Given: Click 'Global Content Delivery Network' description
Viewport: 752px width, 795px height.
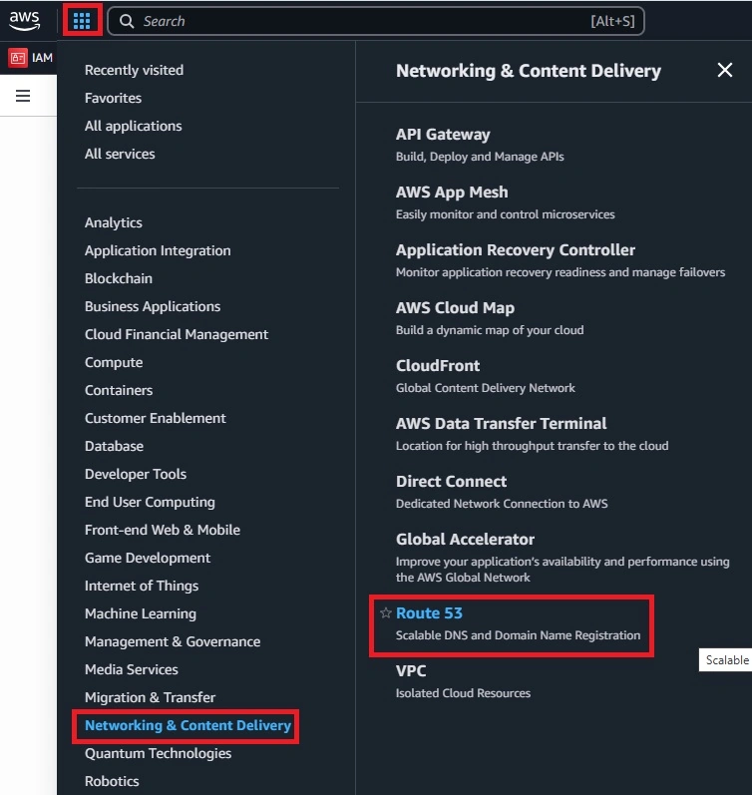Looking at the screenshot, I should pyautogui.click(x=486, y=388).
